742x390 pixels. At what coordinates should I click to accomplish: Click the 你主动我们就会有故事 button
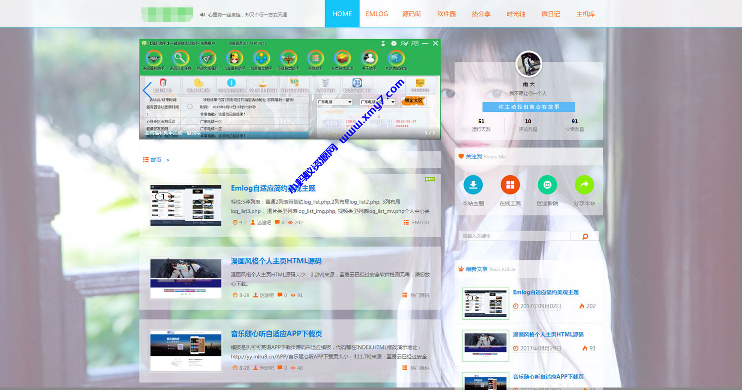528,107
